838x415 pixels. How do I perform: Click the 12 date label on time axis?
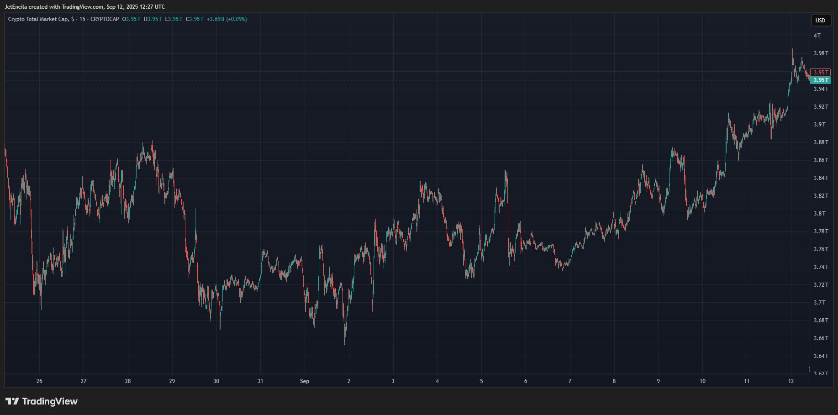791,381
